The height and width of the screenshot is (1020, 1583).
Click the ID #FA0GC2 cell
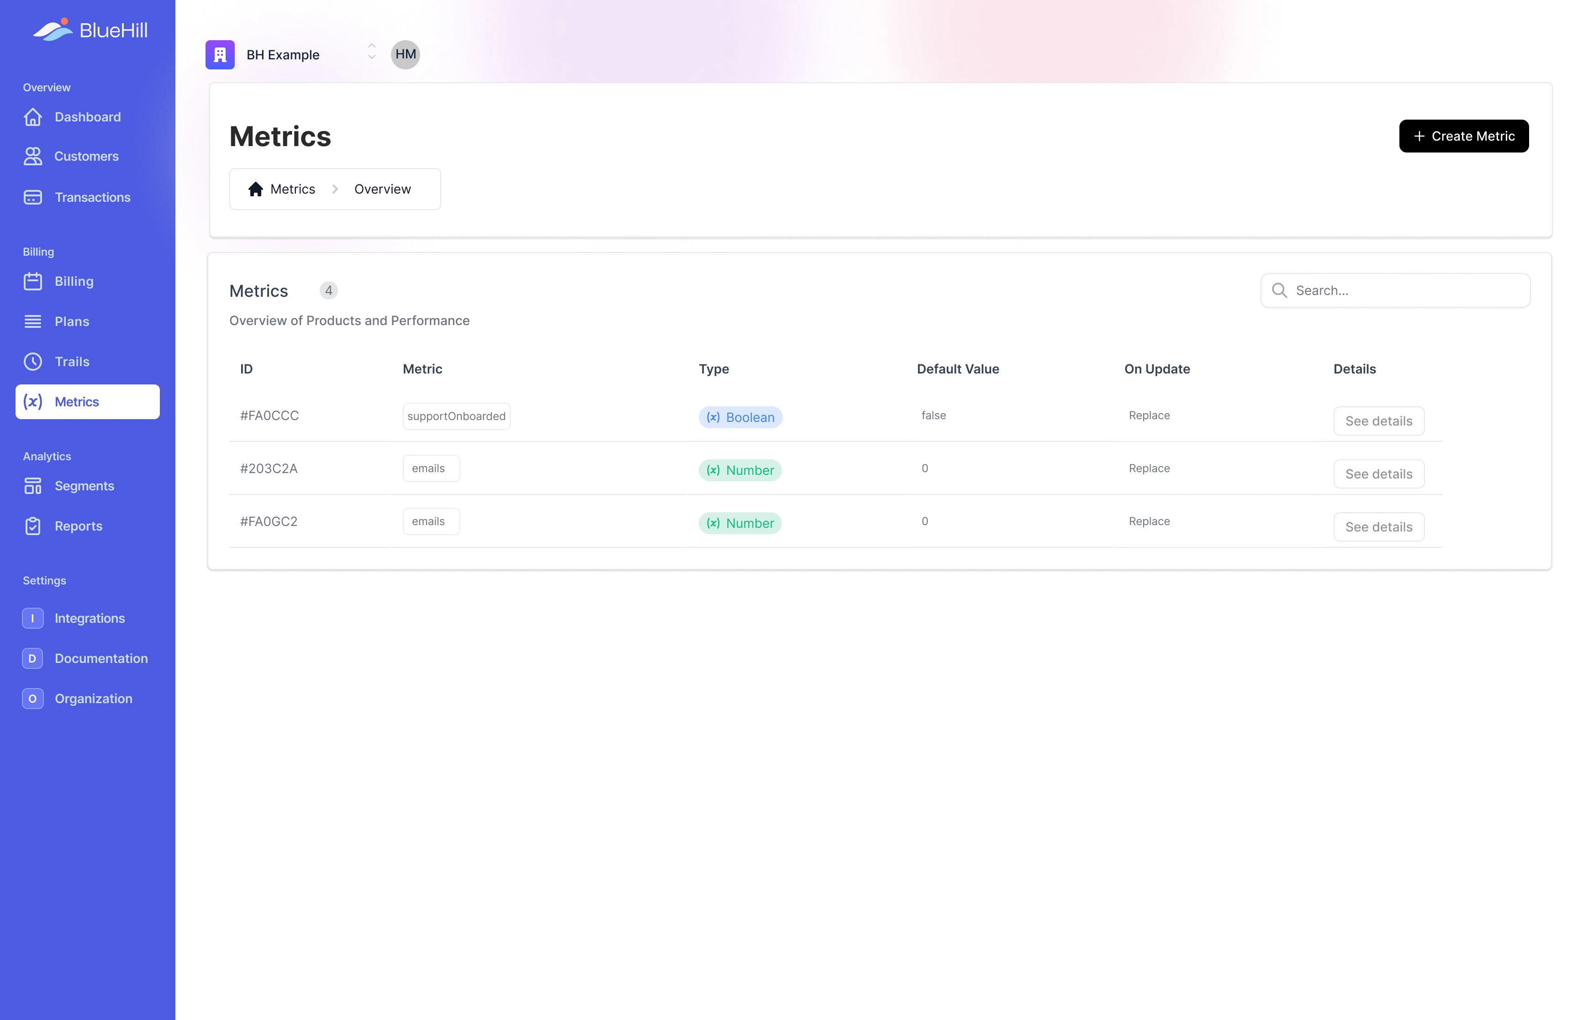tap(268, 521)
